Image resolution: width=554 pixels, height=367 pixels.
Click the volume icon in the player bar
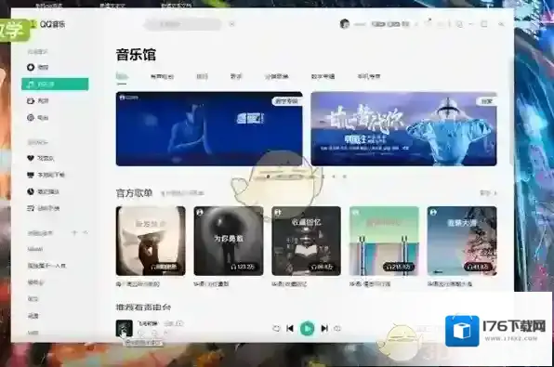(x=337, y=329)
